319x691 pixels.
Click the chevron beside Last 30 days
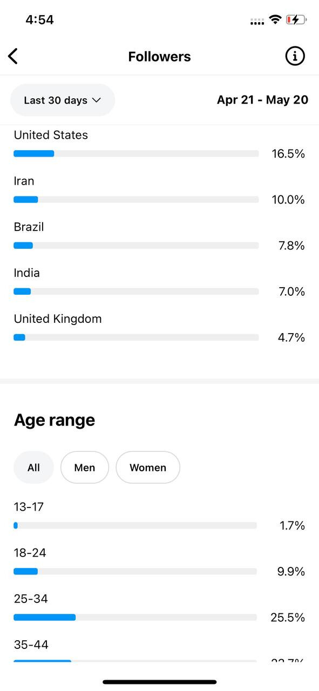point(97,100)
